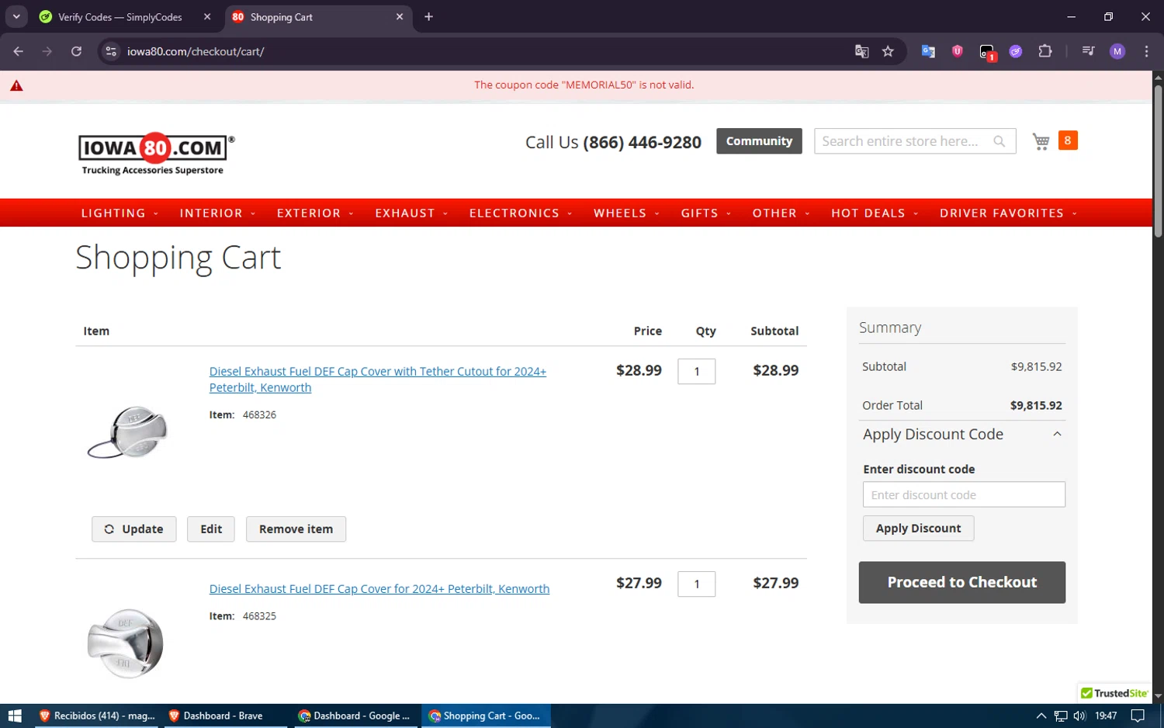Viewport: 1164px width, 728px height.
Task: Open the tab search dropdown arrow
Action: (16, 16)
